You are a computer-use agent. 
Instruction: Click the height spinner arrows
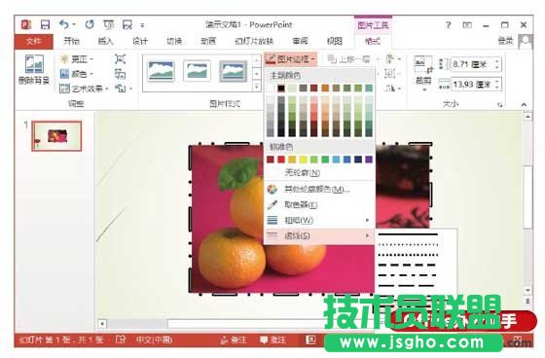(497, 64)
